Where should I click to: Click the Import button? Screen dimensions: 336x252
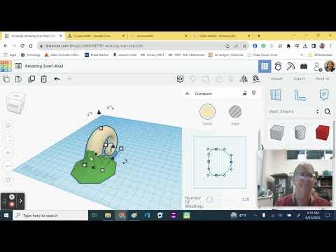[276, 78]
